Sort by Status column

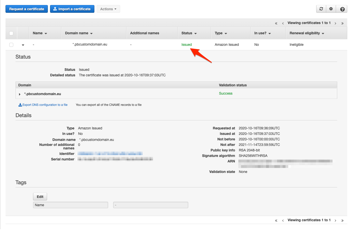pyautogui.click(x=189, y=33)
